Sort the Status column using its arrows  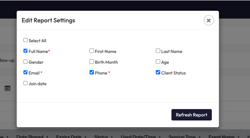112,137
